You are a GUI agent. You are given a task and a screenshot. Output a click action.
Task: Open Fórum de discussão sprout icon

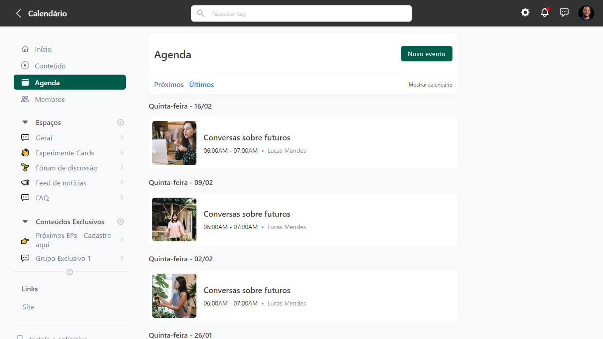(25, 167)
